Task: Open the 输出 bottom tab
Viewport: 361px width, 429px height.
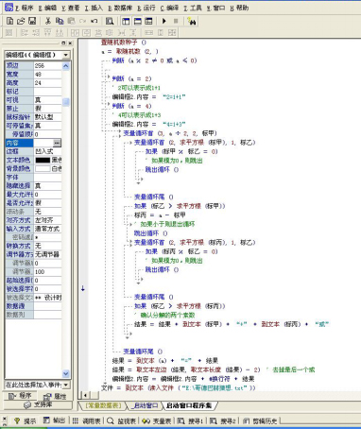Action: click(54, 420)
